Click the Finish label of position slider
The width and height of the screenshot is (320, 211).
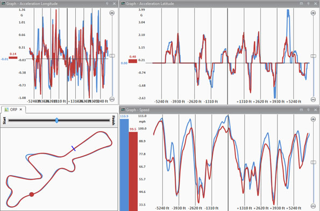click(x=113, y=120)
